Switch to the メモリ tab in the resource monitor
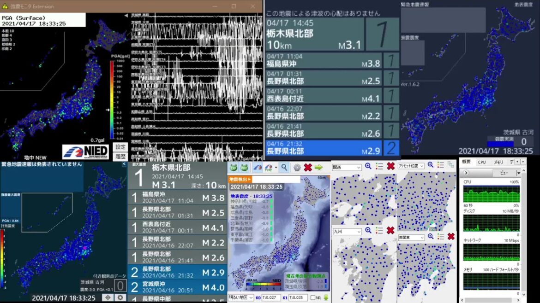The height and width of the screenshot is (303, 540). pyautogui.click(x=498, y=162)
